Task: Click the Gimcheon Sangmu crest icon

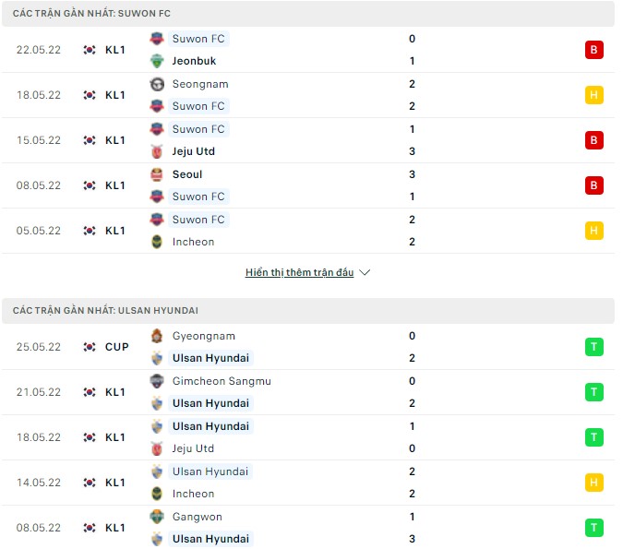Action: 157,381
